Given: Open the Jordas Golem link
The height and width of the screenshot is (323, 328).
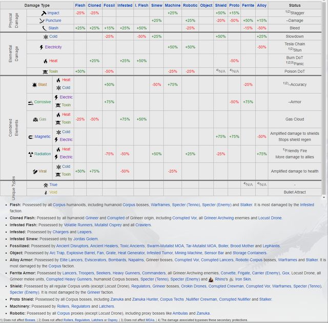Looking at the screenshot, I should [x=86, y=239].
